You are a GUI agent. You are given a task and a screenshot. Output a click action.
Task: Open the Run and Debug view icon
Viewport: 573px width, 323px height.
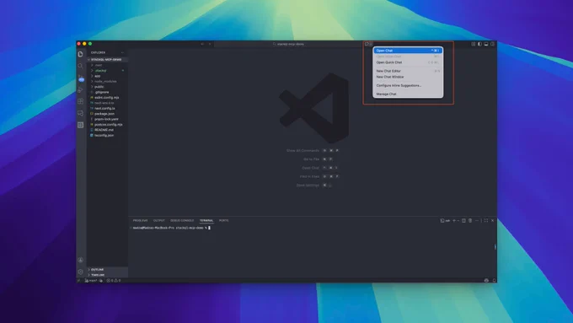tap(80, 89)
